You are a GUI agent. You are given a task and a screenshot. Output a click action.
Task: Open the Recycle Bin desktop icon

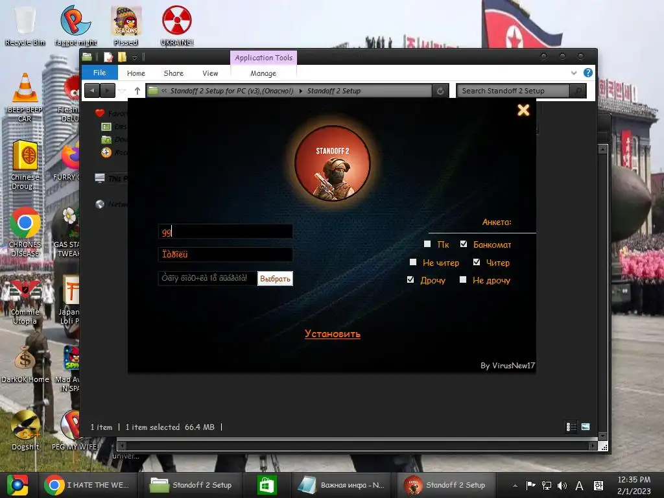25,25
